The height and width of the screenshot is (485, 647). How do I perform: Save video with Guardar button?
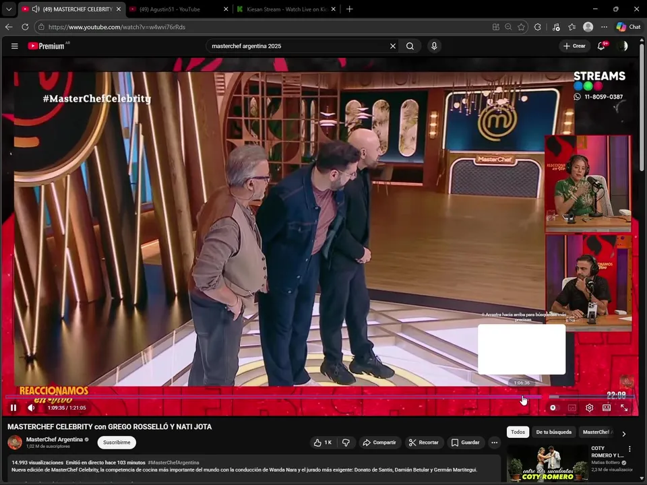click(465, 443)
